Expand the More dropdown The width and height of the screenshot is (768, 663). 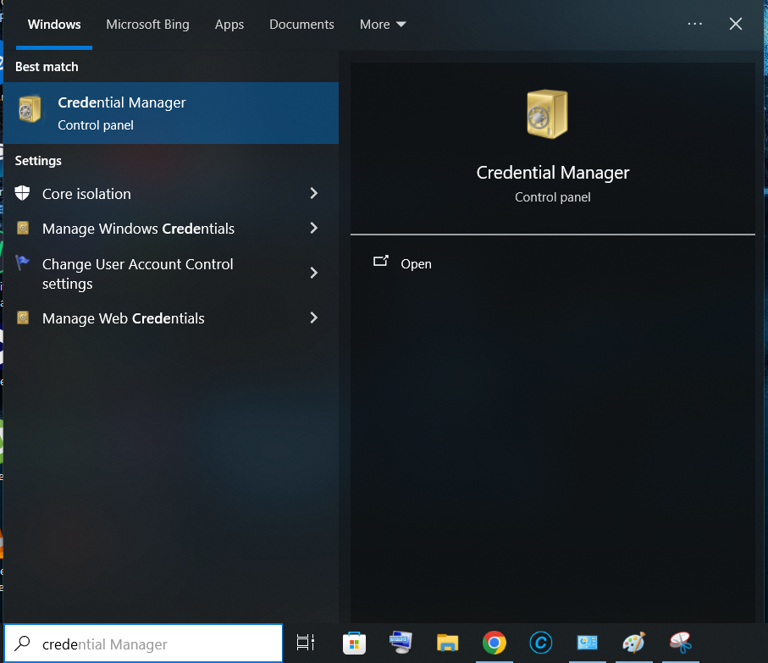(383, 25)
